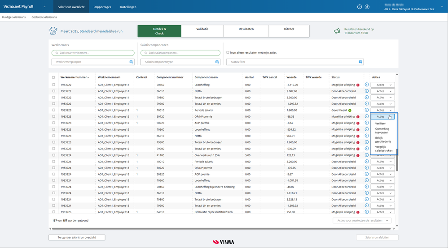
Task: Open Huidige salarisruns link
Action: tap(14, 17)
